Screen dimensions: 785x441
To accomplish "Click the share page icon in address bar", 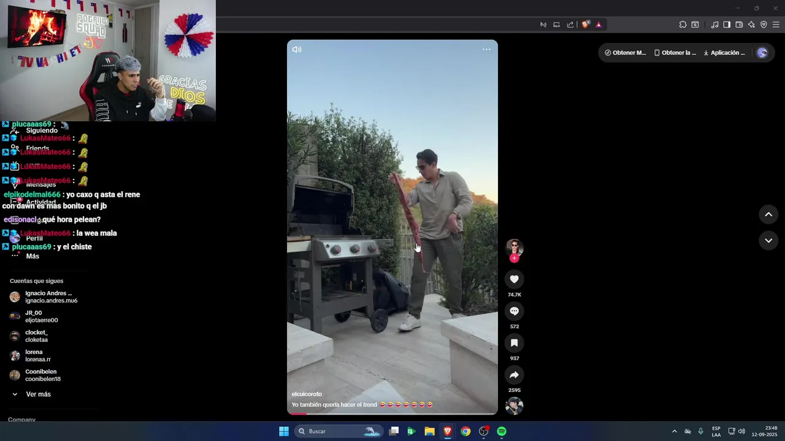I will (x=570, y=24).
